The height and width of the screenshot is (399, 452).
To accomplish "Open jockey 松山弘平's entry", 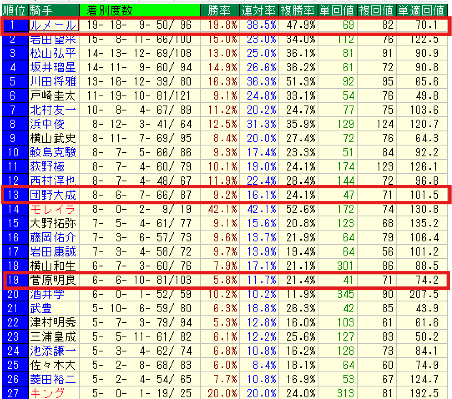I will 53,53.
